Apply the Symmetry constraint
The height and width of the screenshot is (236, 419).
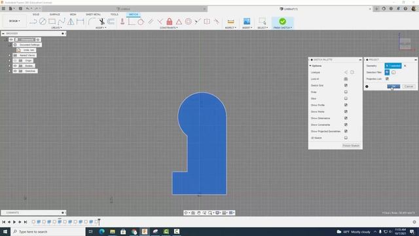click(207, 22)
